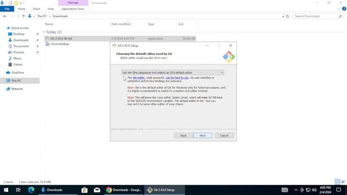Refresh the Downloads folder view

[x=287, y=16]
